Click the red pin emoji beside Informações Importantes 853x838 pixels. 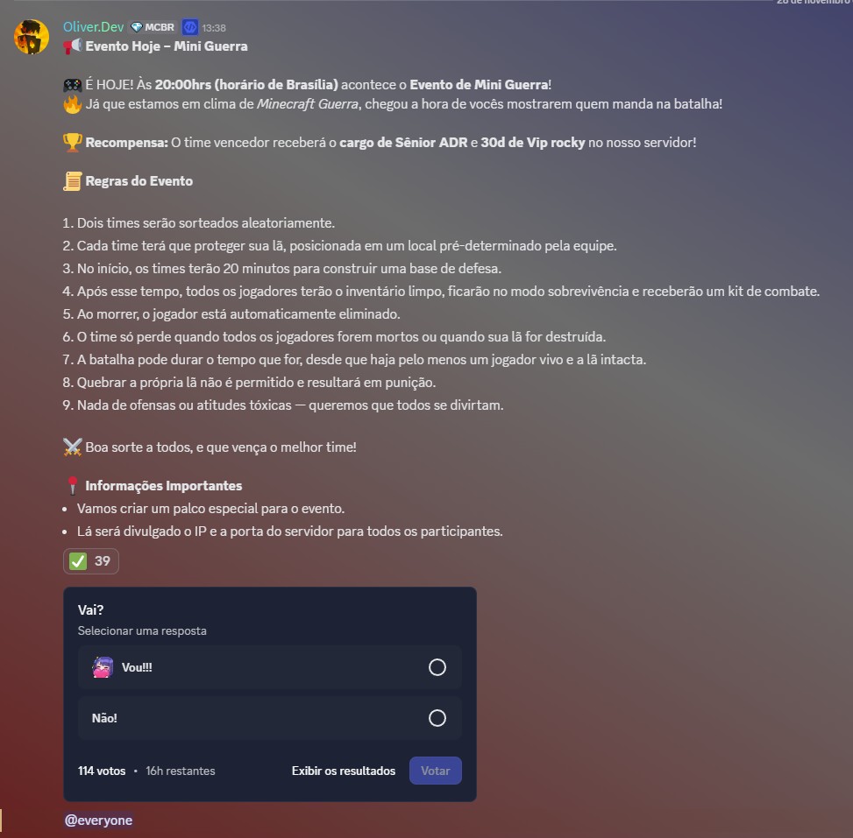73,486
